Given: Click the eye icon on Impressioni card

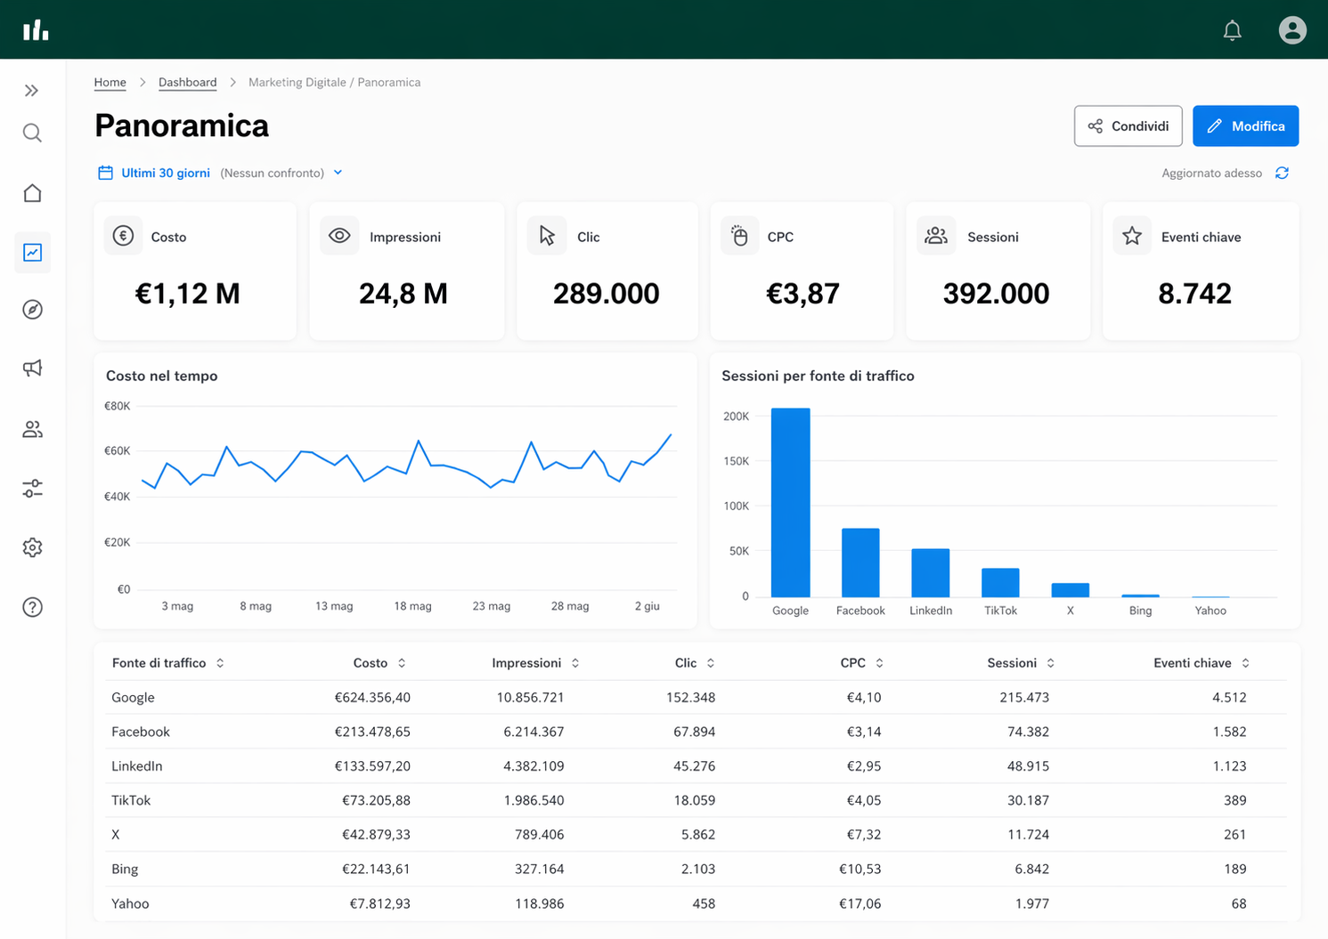Looking at the screenshot, I should 339,236.
